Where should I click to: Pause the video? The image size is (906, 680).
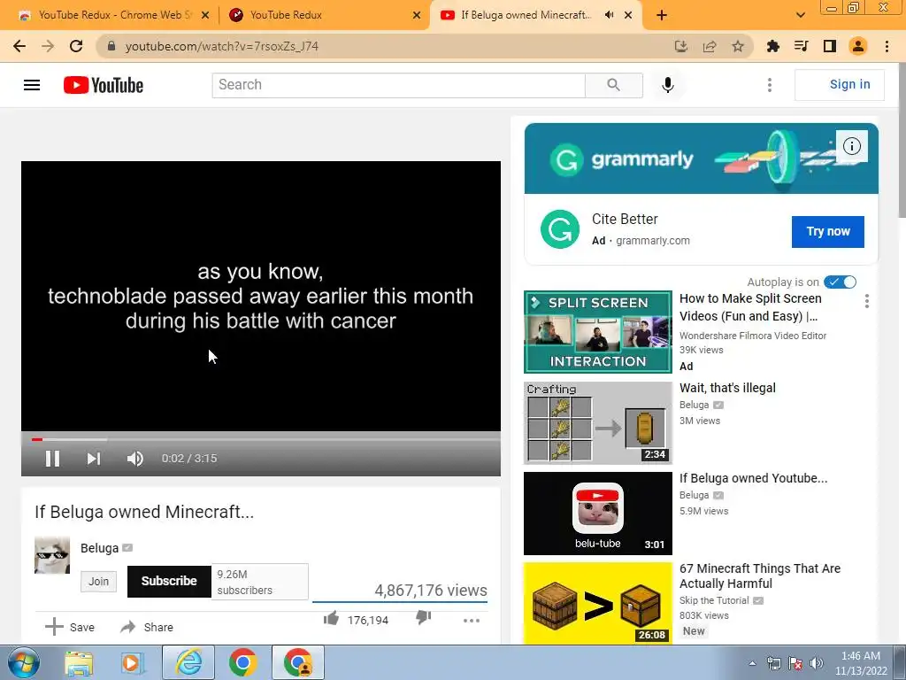(52, 459)
